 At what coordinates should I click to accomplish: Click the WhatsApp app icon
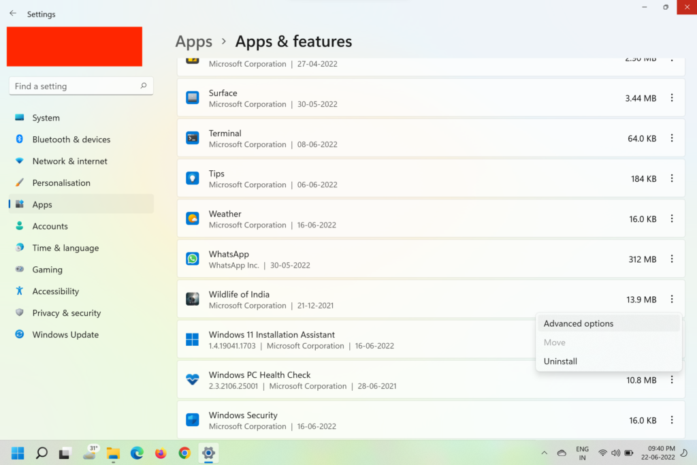tap(193, 259)
